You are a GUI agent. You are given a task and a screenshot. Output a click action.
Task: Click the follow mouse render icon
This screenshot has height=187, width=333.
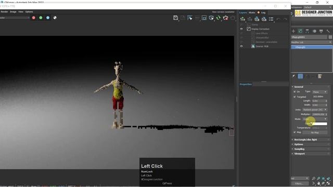click(211, 18)
